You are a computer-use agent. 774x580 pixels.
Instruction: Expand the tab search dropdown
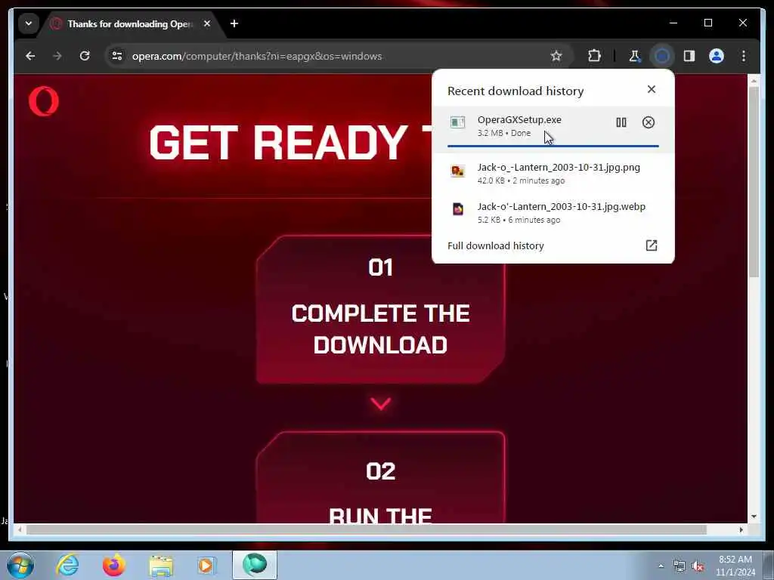pos(29,23)
